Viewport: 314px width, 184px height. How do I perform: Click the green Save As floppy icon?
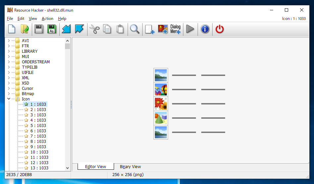click(x=52, y=29)
